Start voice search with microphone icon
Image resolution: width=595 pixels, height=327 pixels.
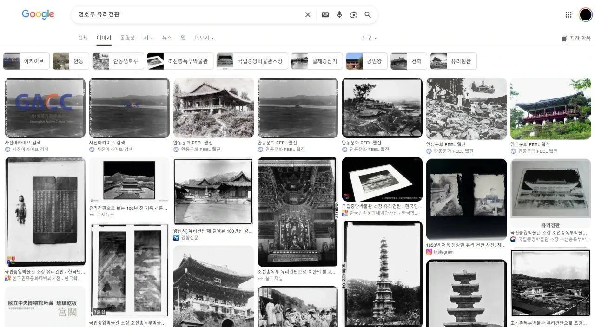pos(339,15)
